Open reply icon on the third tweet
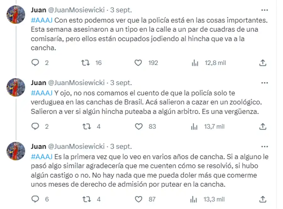Viewport: 283px width, 209px height. click(x=35, y=199)
